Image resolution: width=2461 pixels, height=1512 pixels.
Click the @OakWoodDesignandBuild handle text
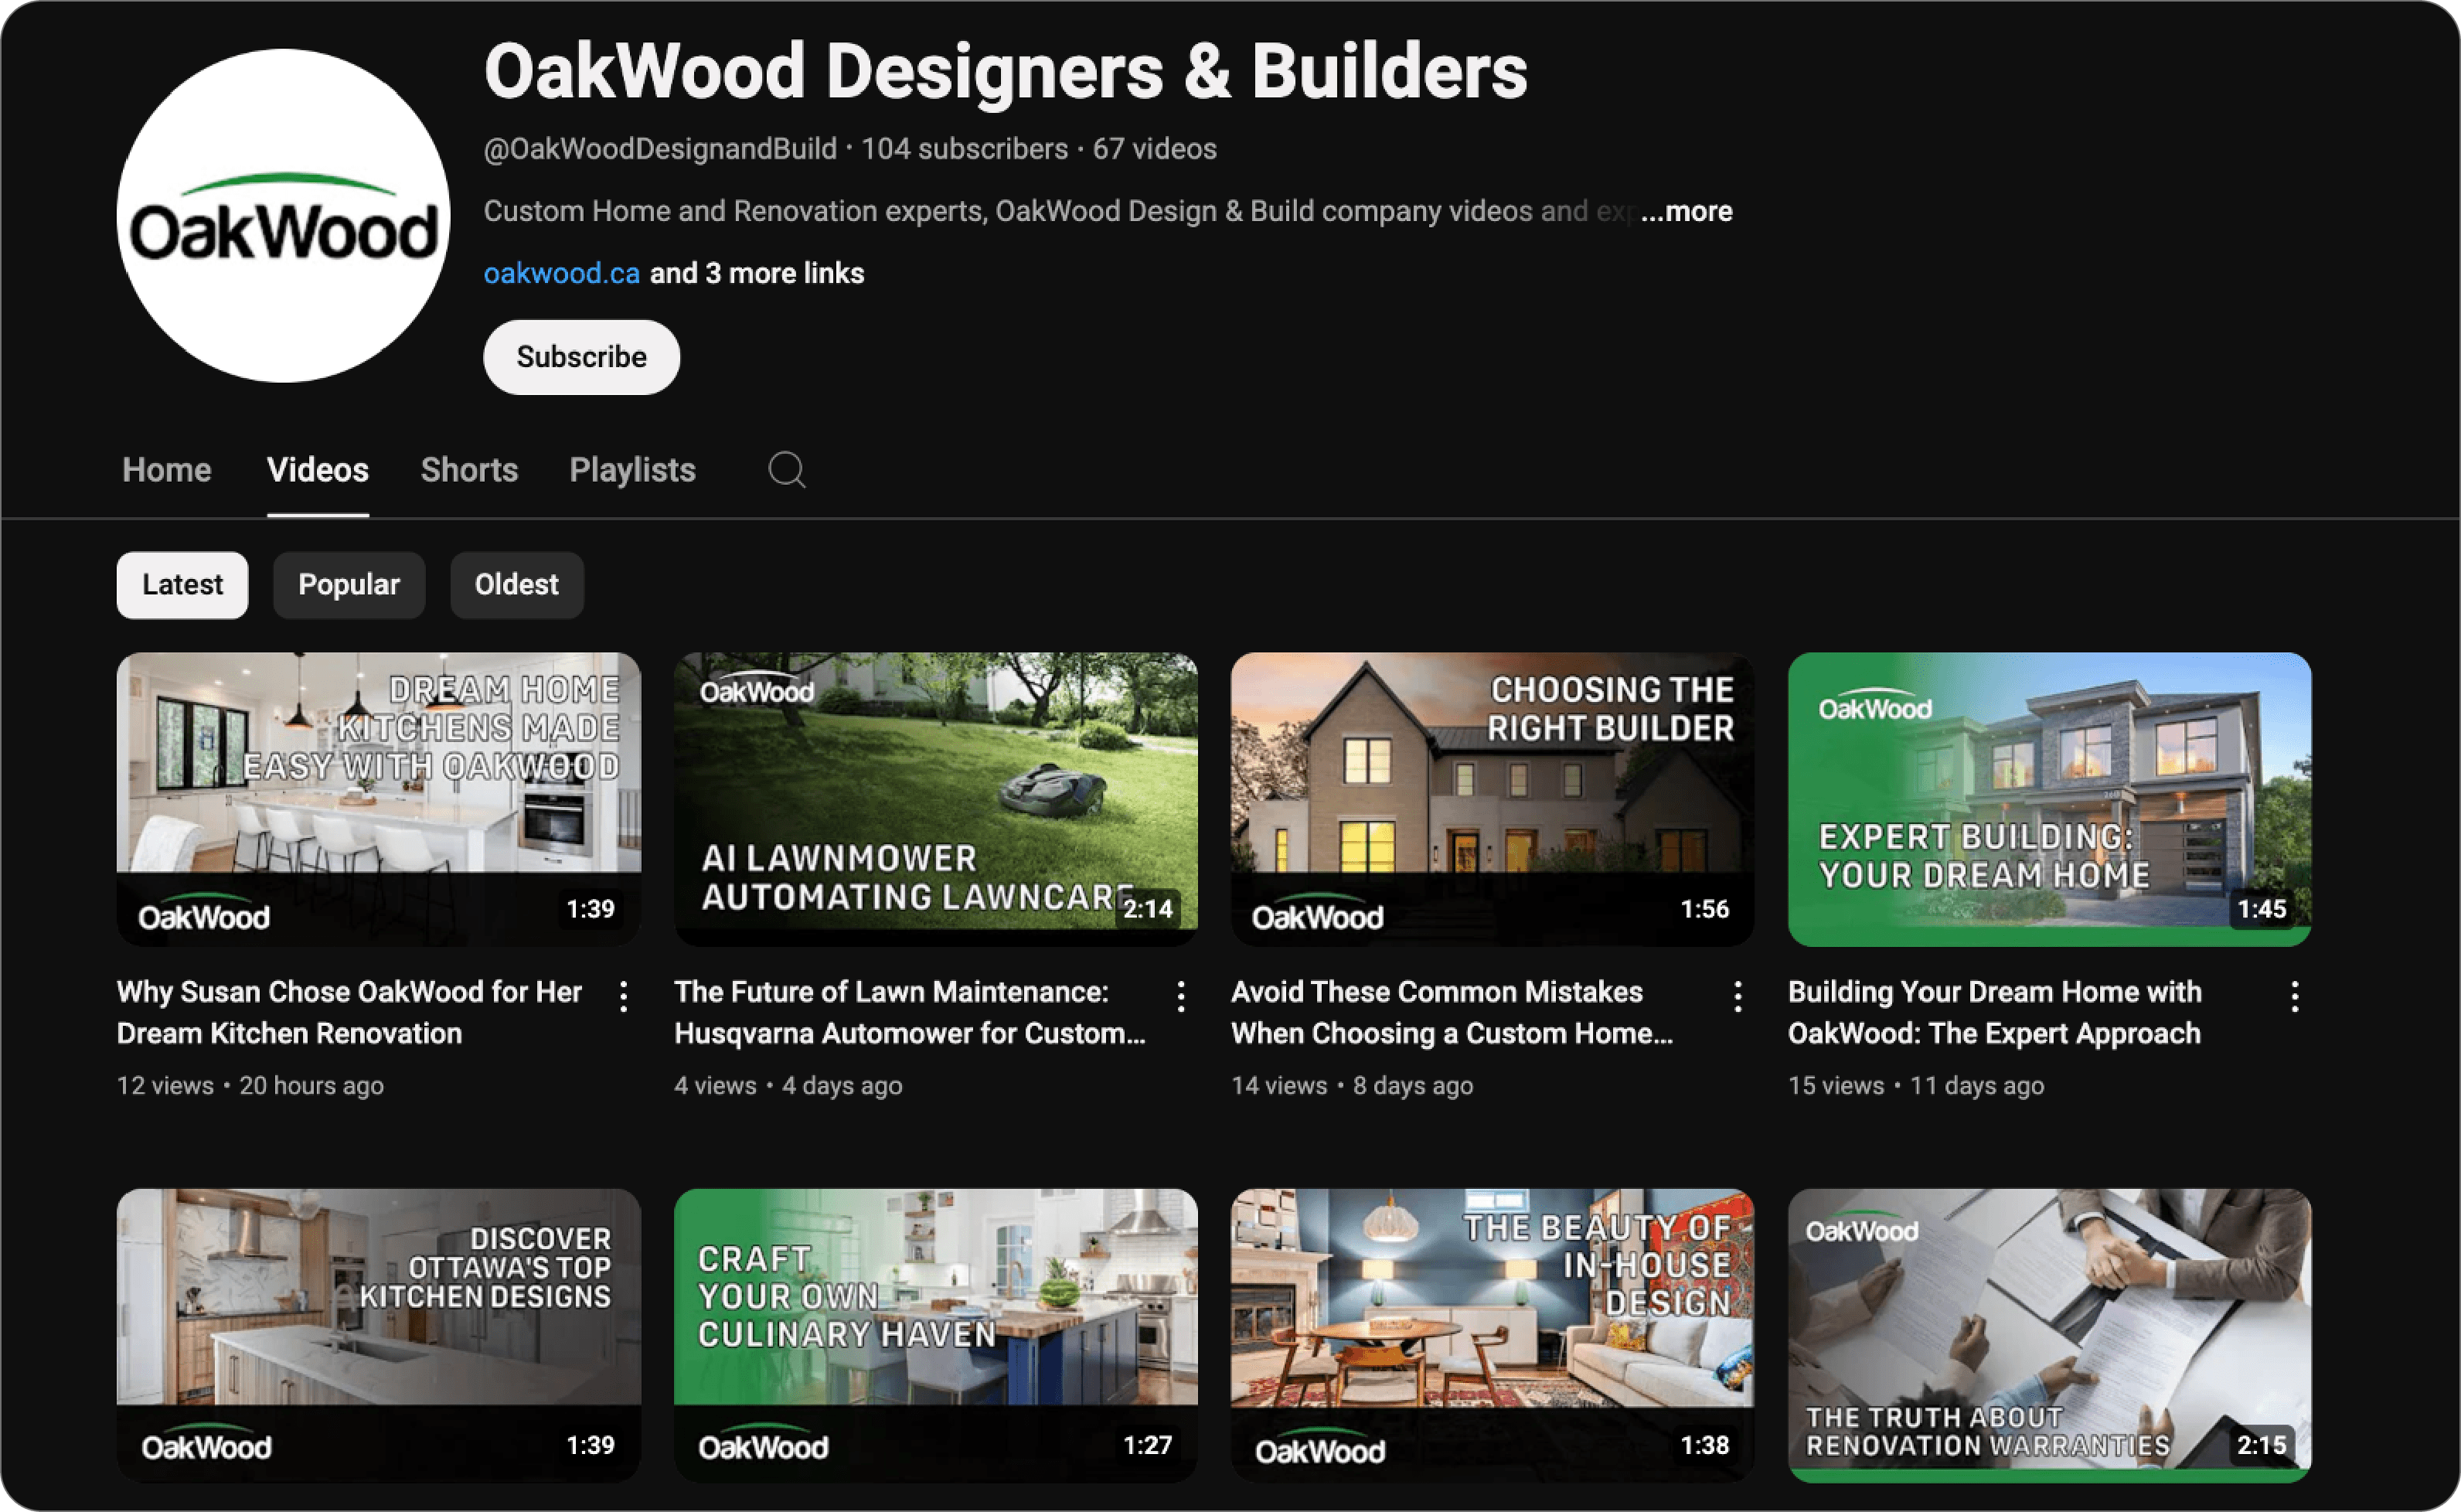point(660,149)
